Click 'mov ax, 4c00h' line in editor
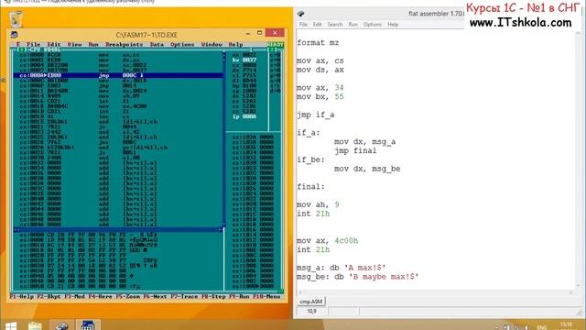586x330 pixels. point(328,240)
